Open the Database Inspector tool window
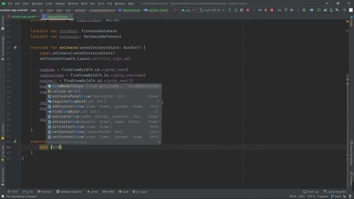This screenshot has height=199, width=354. (x=69, y=192)
